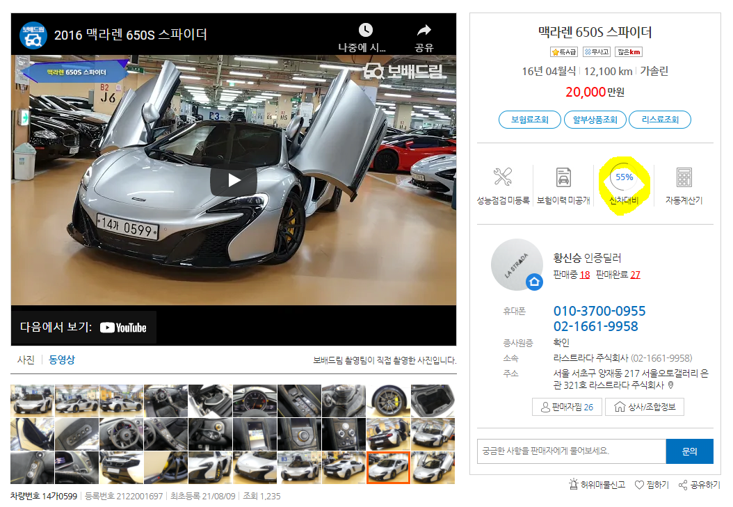Submit inquiry with the 문의 button
Image resolution: width=733 pixels, height=507 pixels.
point(689,451)
